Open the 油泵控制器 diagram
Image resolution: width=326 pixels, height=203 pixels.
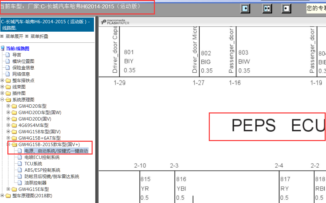(35, 183)
